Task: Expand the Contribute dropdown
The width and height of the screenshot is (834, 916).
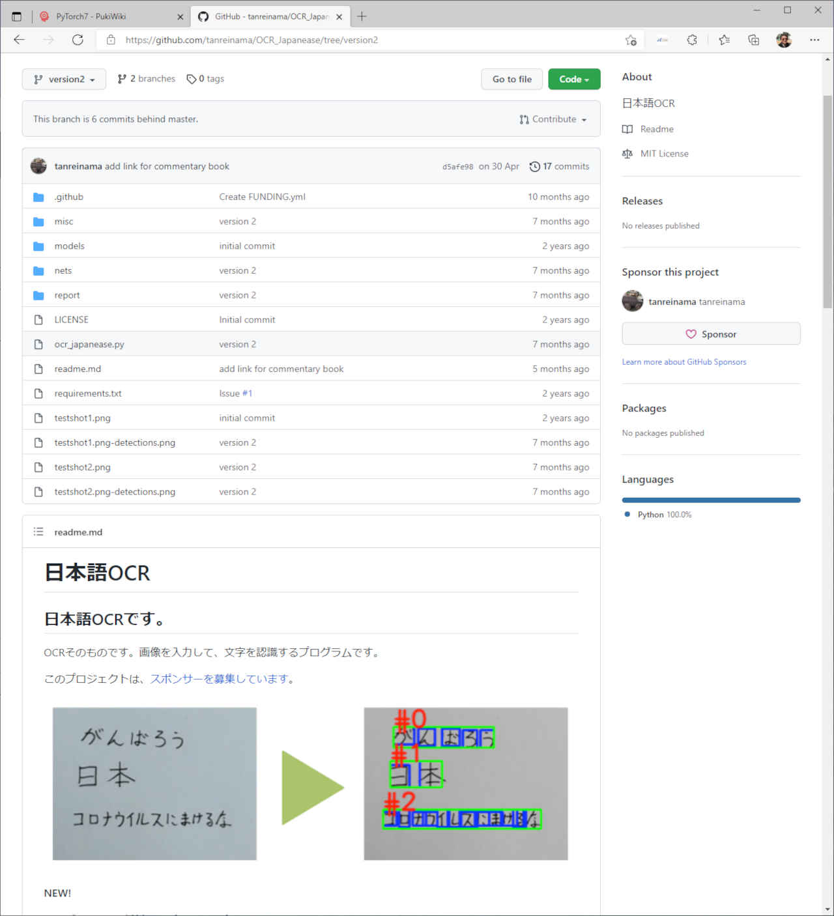Action: pyautogui.click(x=553, y=119)
